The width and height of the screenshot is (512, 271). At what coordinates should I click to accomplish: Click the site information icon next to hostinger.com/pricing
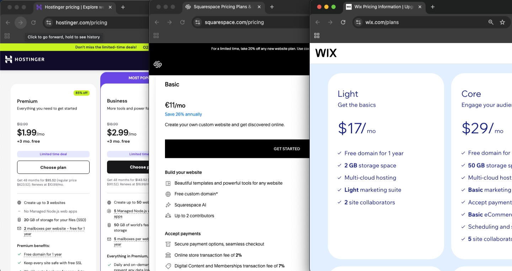48,22
